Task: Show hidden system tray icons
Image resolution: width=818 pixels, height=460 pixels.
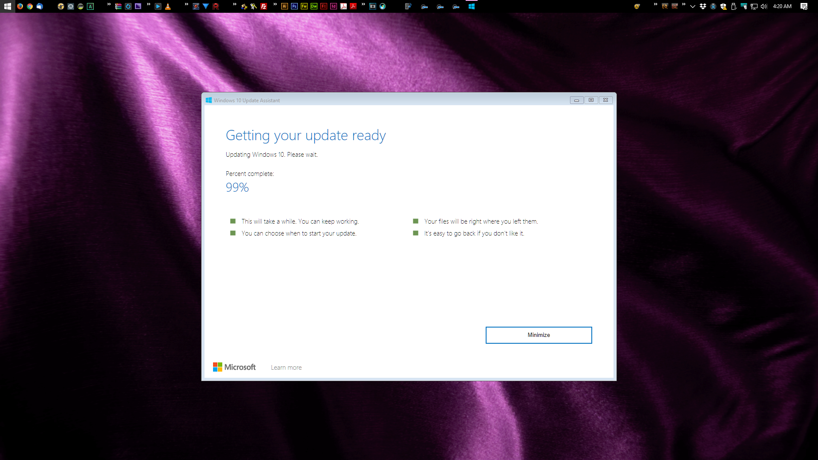Action: [x=693, y=6]
